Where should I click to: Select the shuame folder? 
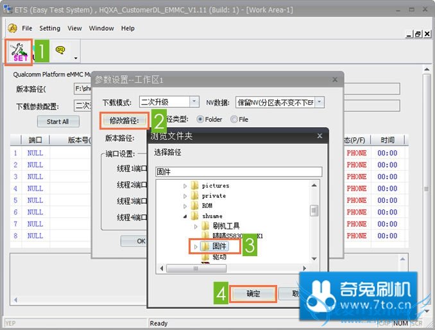click(x=212, y=216)
